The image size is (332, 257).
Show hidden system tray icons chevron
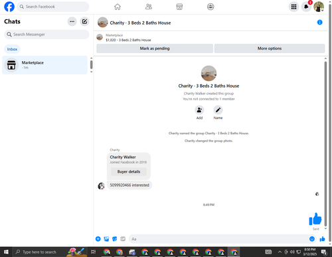tap(280, 252)
